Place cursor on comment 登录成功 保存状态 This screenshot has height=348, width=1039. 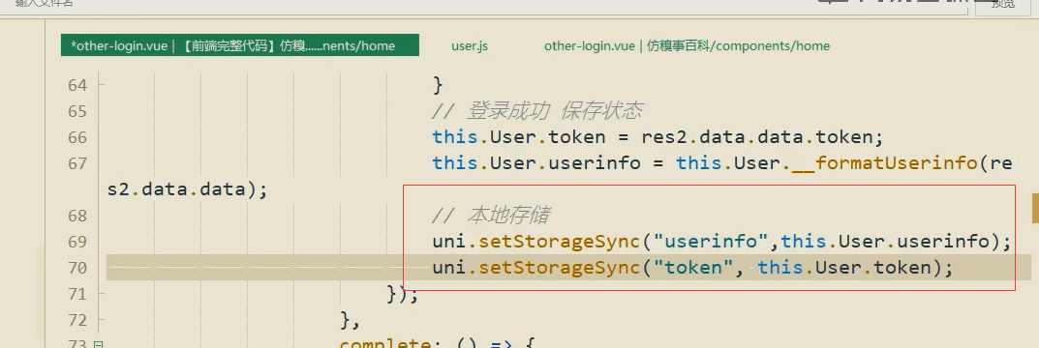coord(536,111)
